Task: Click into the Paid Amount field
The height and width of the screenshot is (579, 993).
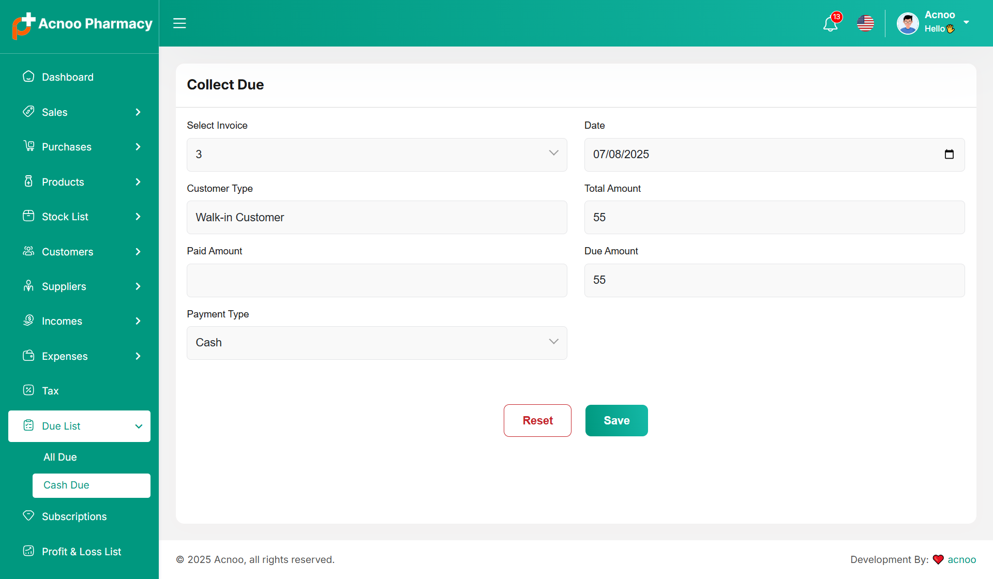Action: click(377, 281)
